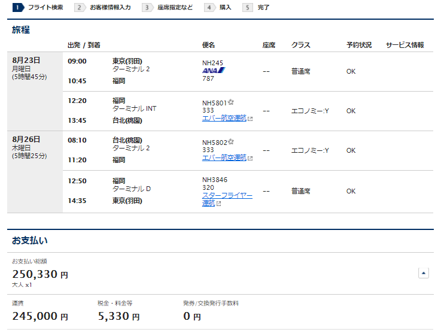
Task: Click external-link icon for the 福岡–台北 flight operator
Action: (x=250, y=119)
